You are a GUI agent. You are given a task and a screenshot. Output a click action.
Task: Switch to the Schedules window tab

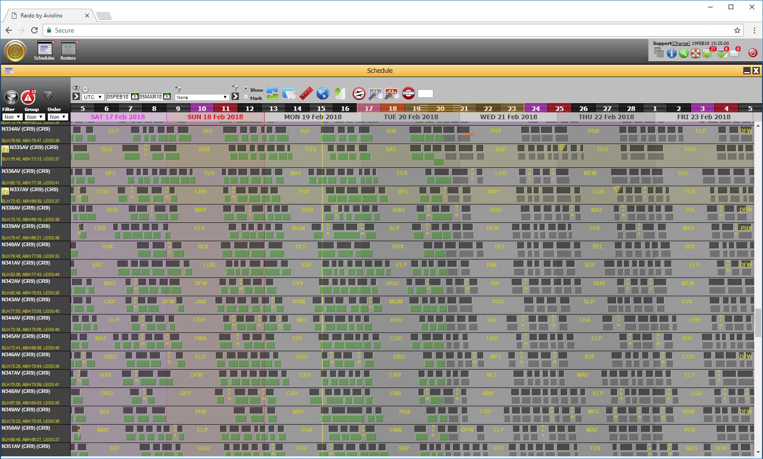coord(44,50)
